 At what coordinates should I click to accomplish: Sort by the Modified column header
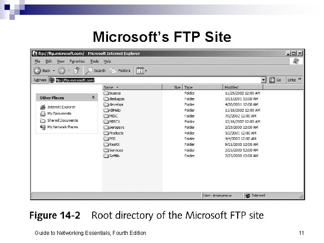tap(243, 87)
